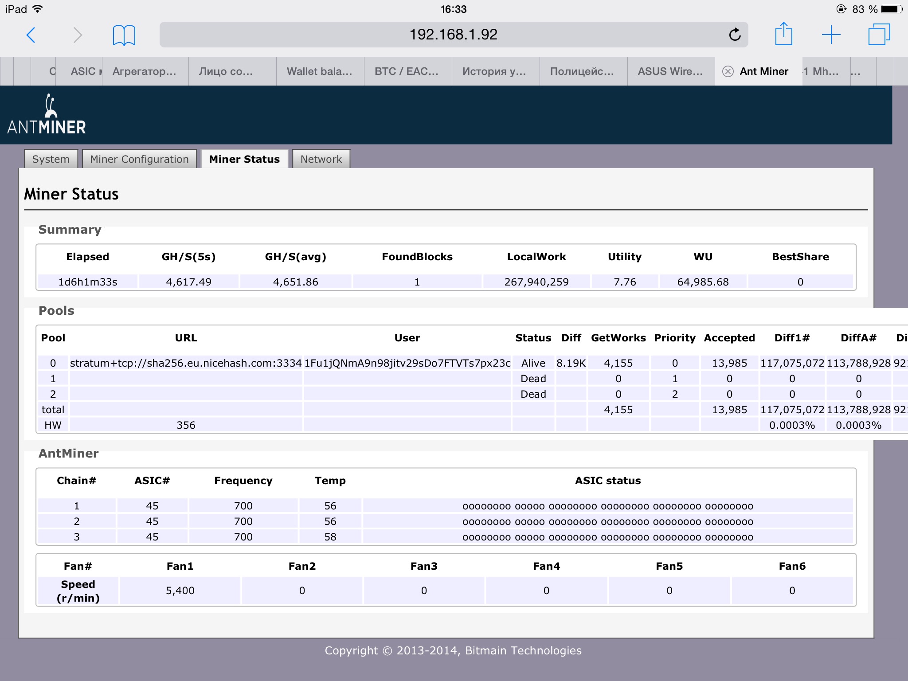Select the Miner Status tab
Viewport: 908px width, 681px height.
(x=244, y=159)
